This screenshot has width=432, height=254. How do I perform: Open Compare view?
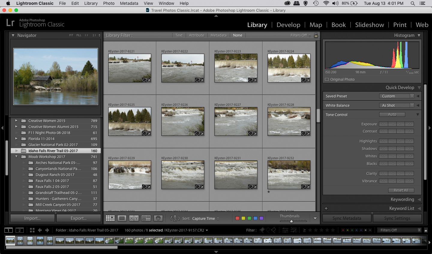(134, 218)
